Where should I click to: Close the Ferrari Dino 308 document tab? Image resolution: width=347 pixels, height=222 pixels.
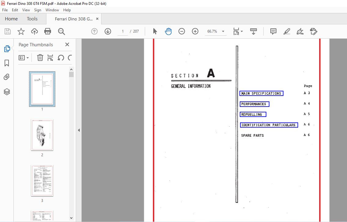click(97, 19)
